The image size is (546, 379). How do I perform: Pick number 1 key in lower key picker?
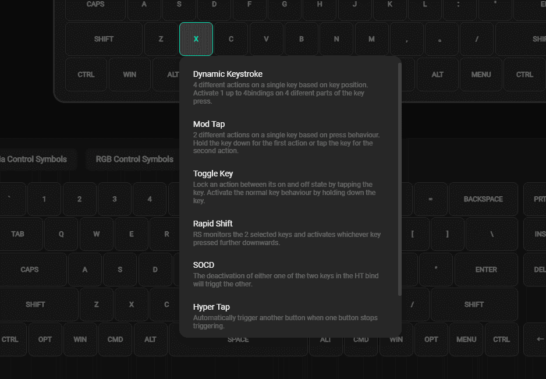pos(44,199)
